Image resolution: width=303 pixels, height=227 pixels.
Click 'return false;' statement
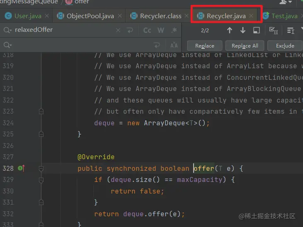[x=137, y=191]
